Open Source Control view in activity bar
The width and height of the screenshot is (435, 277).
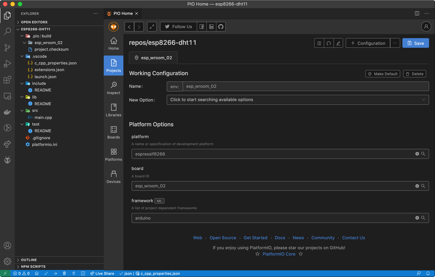coord(7,47)
